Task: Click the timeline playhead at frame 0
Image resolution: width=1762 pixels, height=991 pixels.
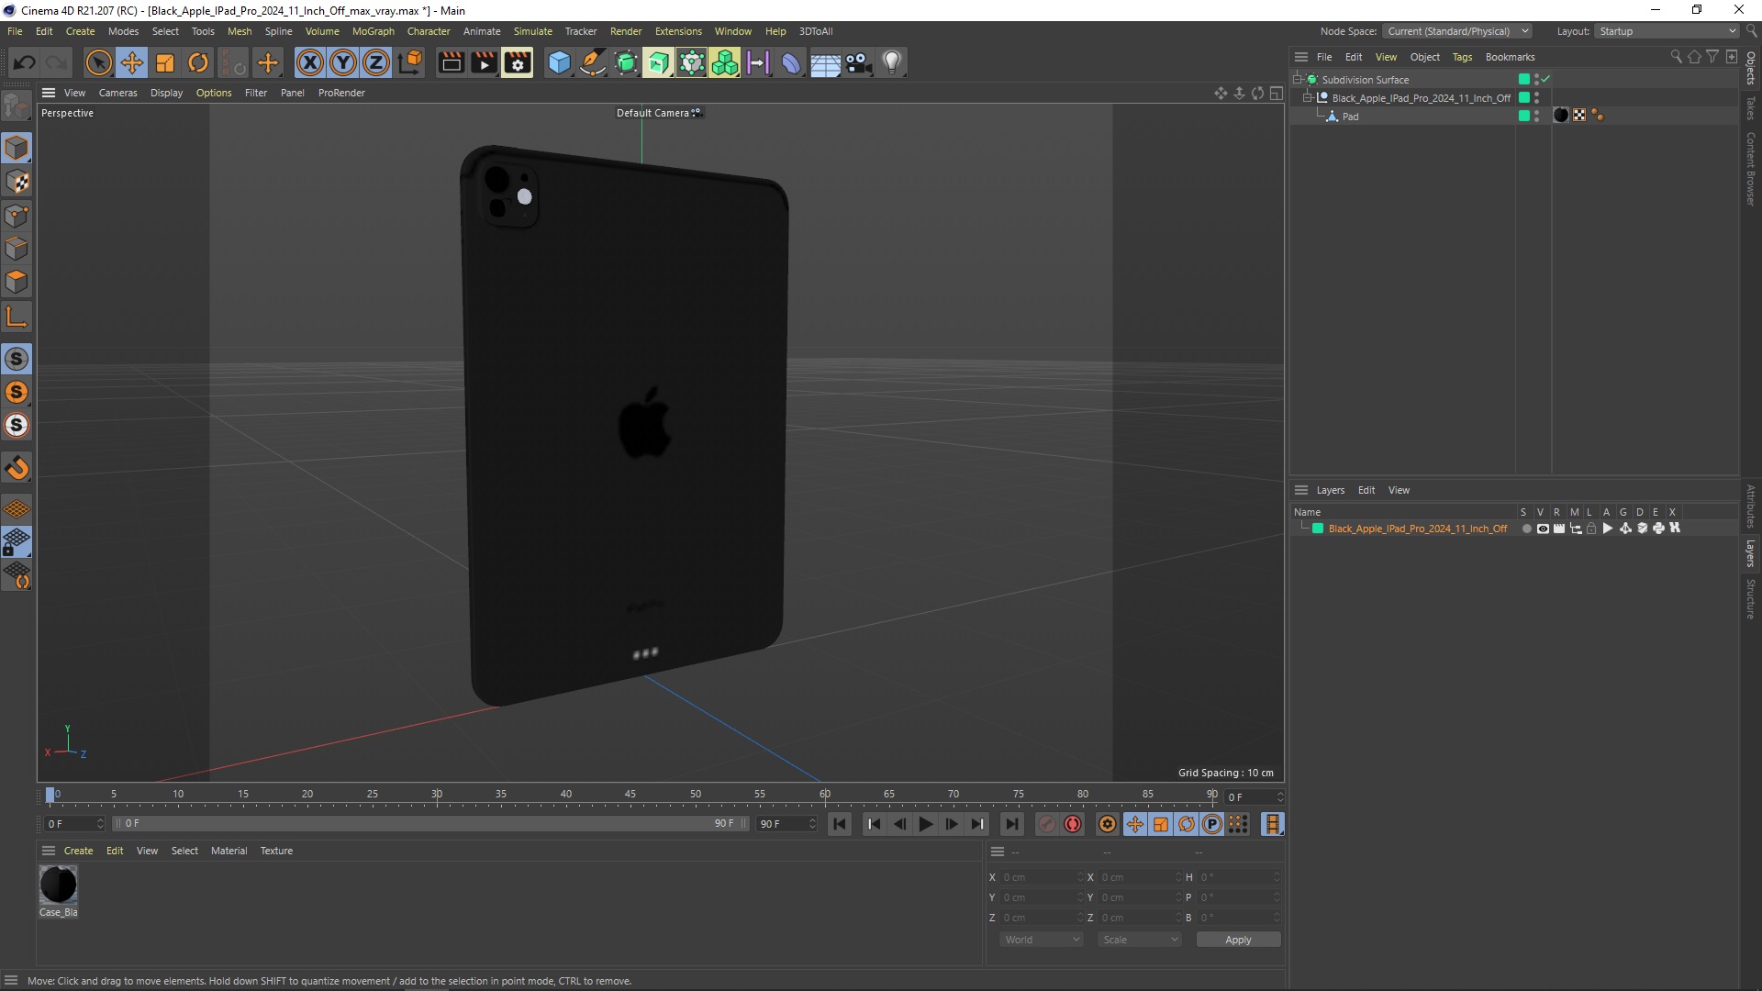Action: click(50, 795)
